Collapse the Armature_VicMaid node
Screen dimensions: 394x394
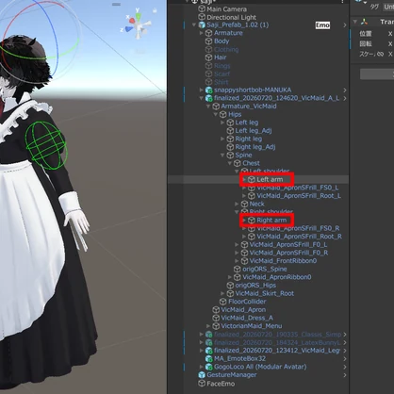pos(208,107)
